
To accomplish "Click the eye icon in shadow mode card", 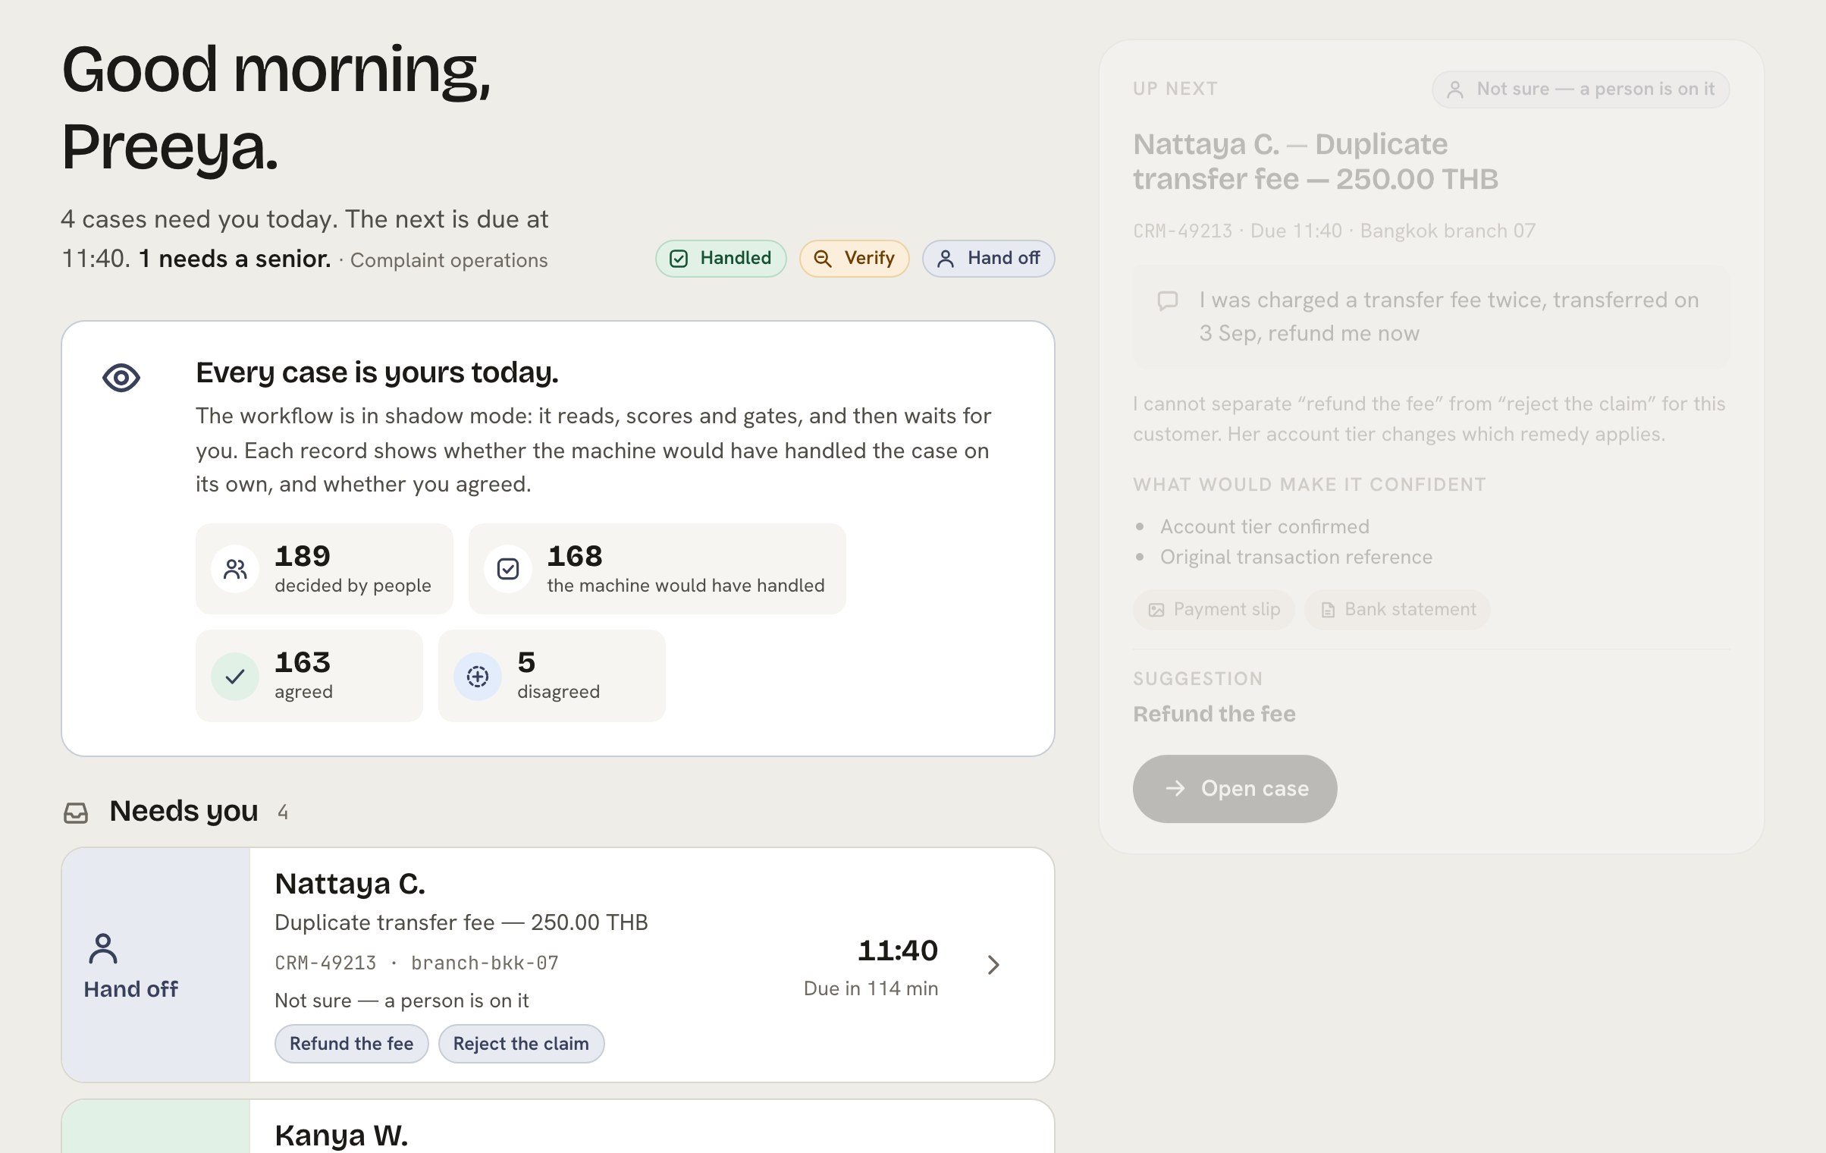I will click(x=121, y=378).
